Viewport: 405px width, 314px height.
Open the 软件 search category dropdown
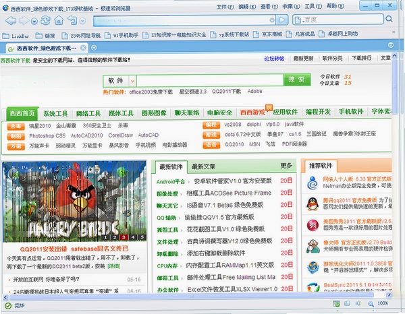[x=132, y=81]
